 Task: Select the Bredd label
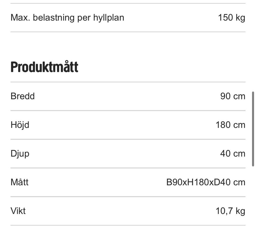pyautogui.click(x=23, y=96)
